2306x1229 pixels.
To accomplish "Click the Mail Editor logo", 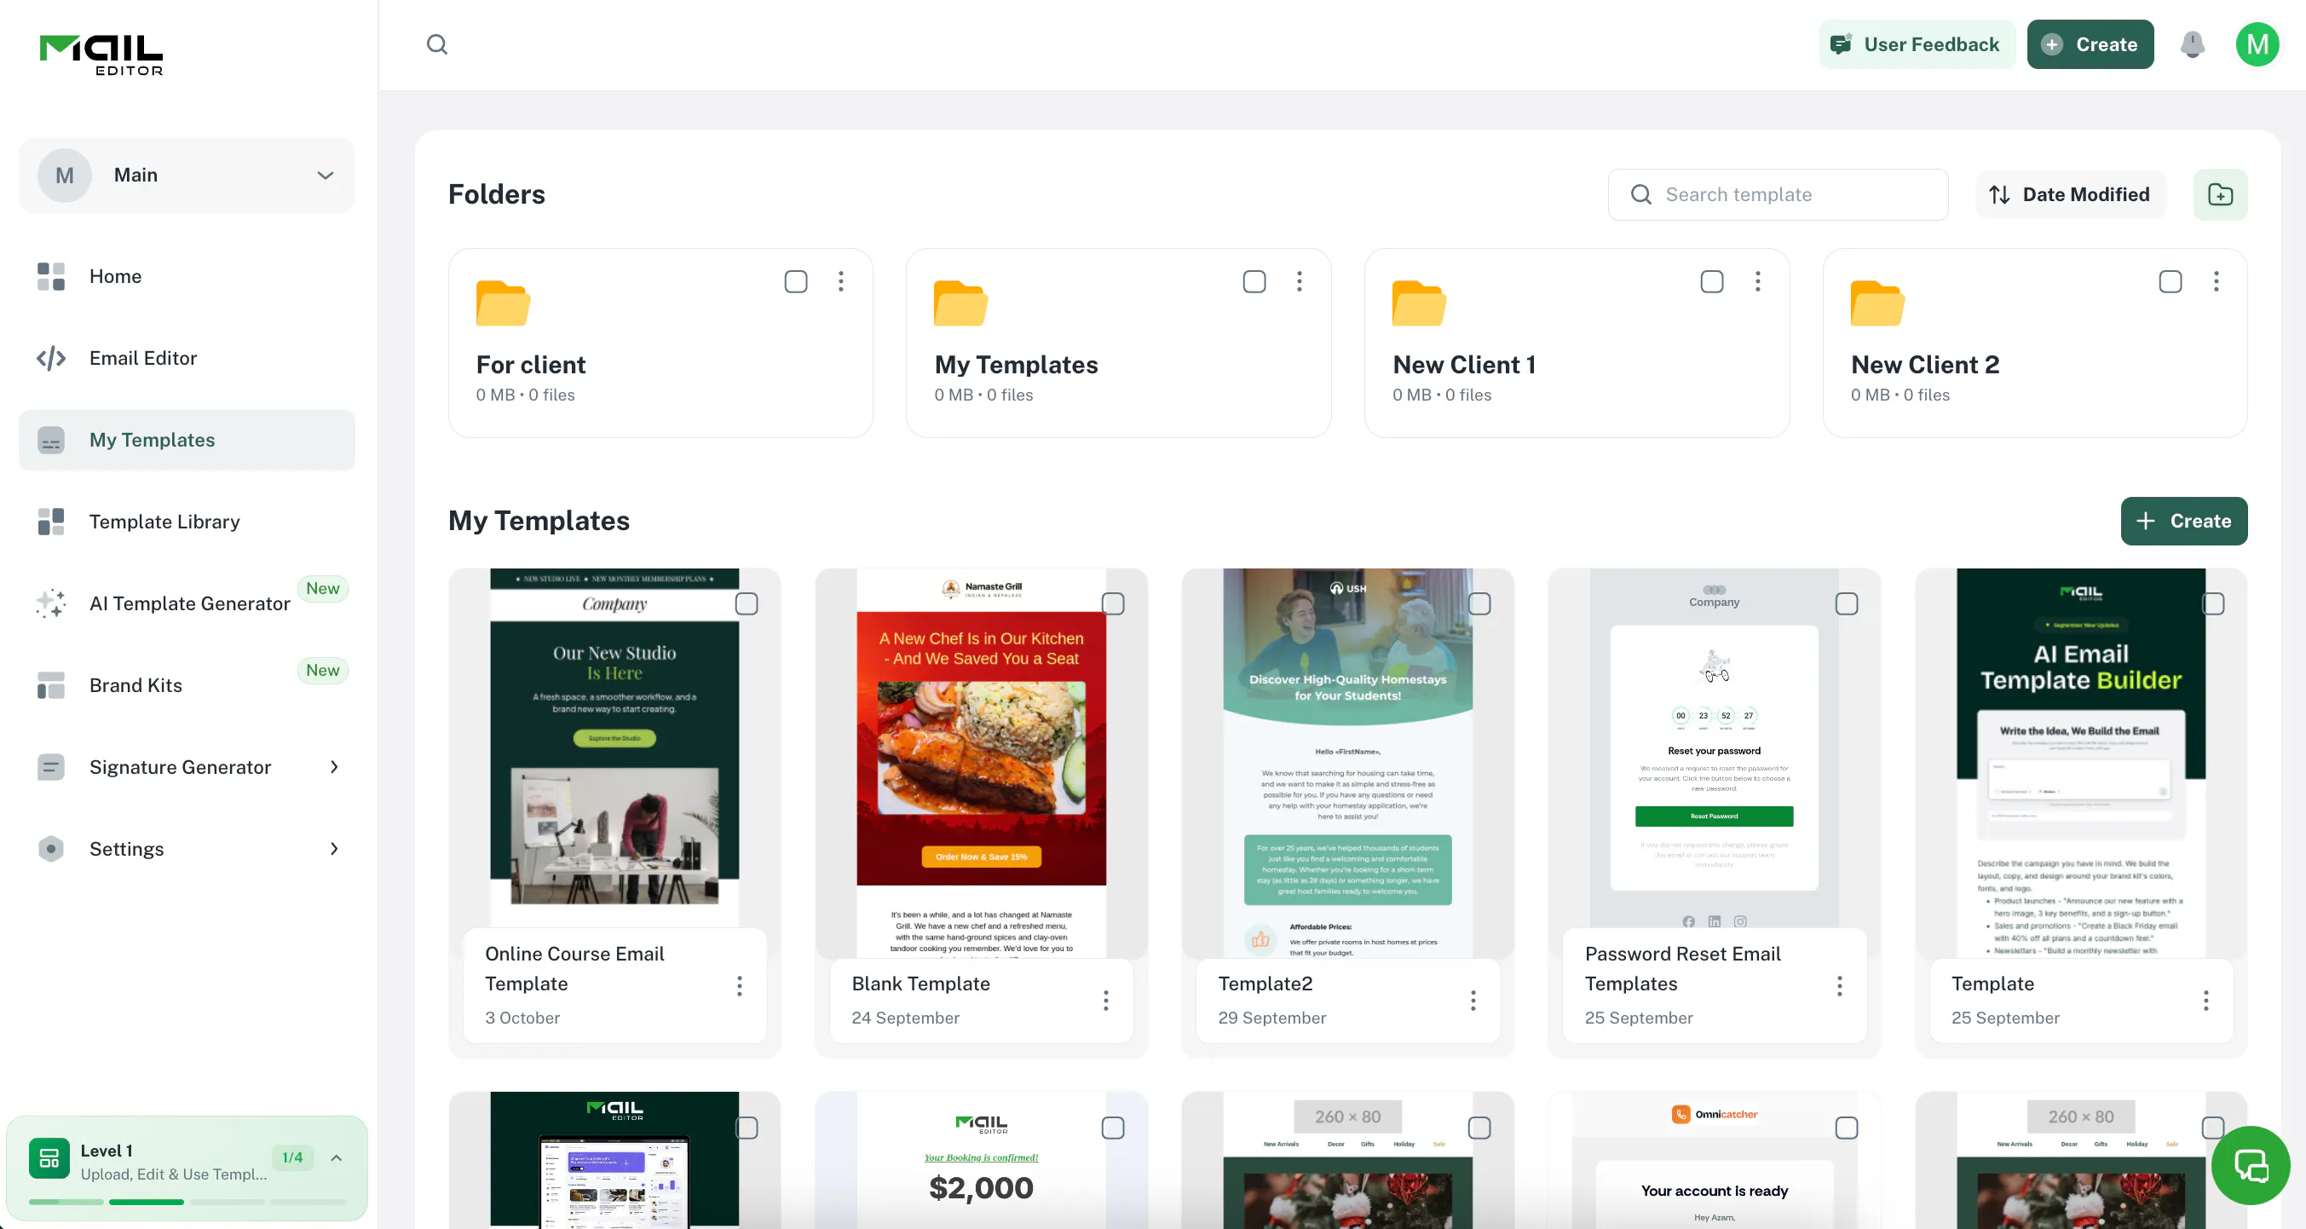I will tap(101, 55).
